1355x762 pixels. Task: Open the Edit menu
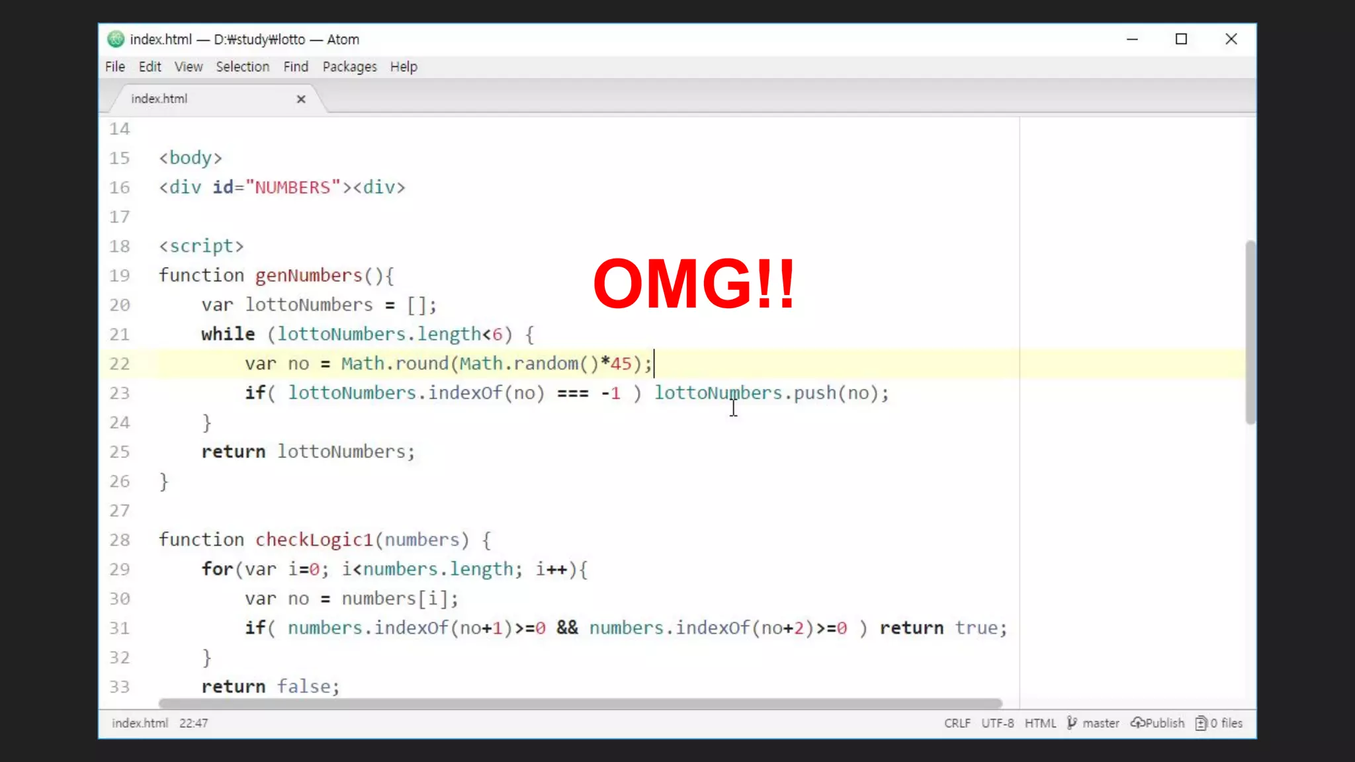pos(150,67)
